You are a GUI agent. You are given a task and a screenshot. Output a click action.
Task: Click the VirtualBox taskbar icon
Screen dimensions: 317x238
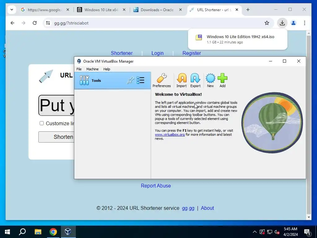click(68, 232)
